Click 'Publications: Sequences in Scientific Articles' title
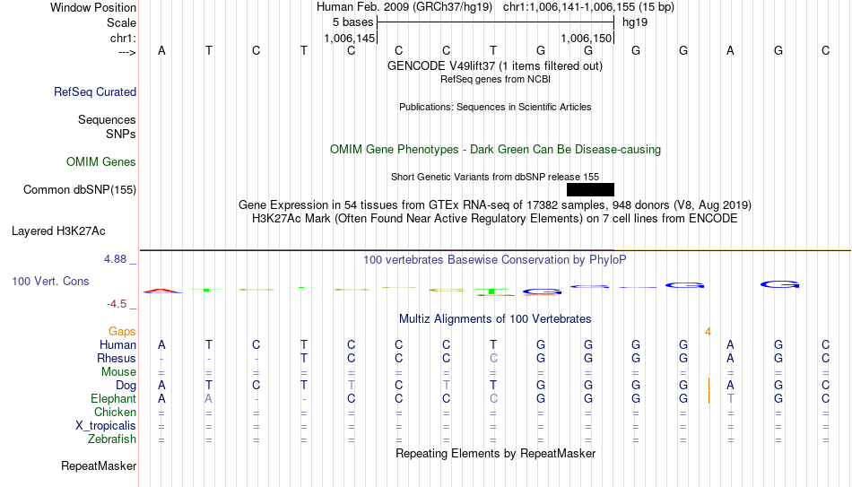This screenshot has width=852, height=487. (x=495, y=107)
